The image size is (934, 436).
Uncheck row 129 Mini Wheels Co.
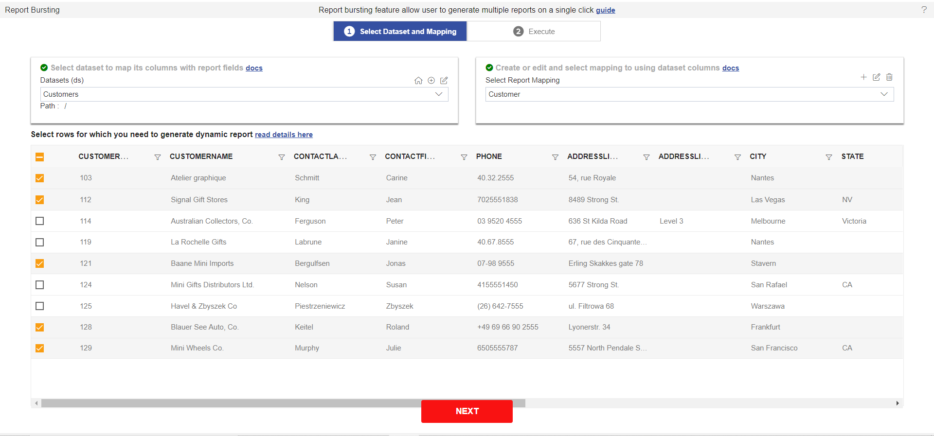pos(40,349)
